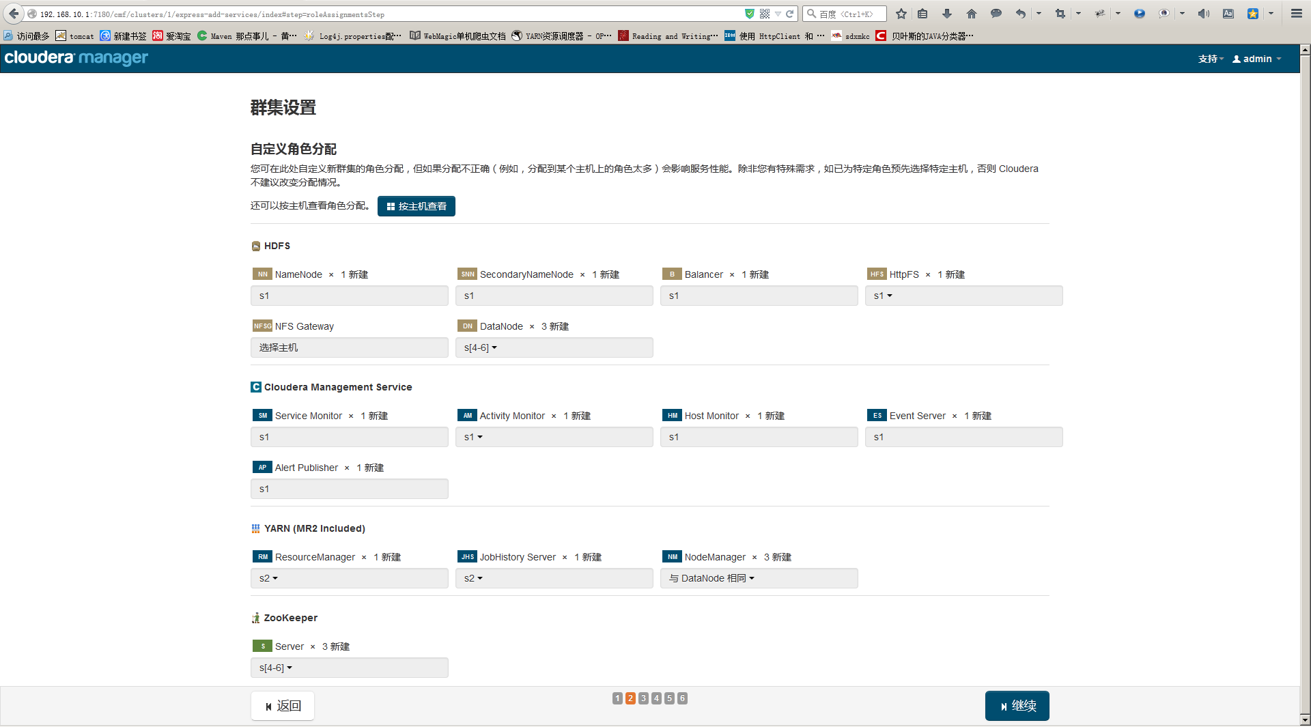Image resolution: width=1311 pixels, height=727 pixels.
Task: Click the 返回 back button
Action: tap(283, 706)
